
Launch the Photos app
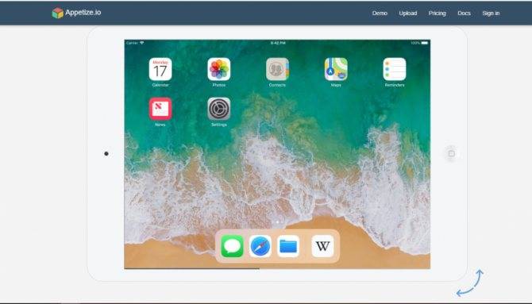[219, 69]
